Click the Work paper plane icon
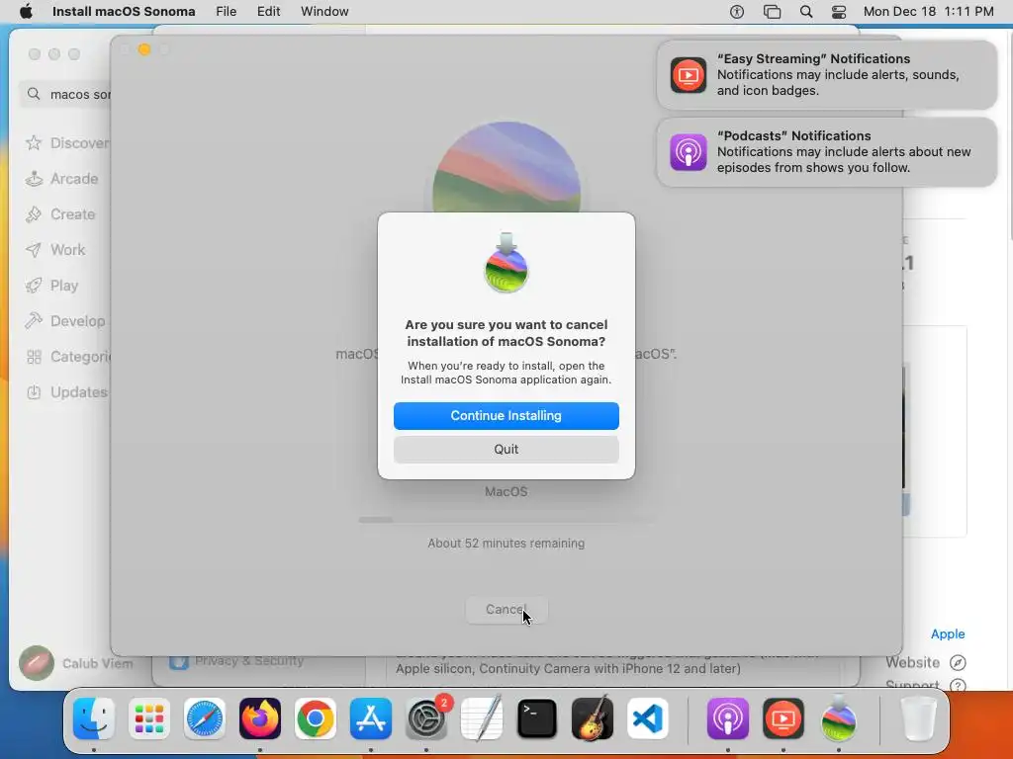The height and width of the screenshot is (759, 1013). coord(34,250)
